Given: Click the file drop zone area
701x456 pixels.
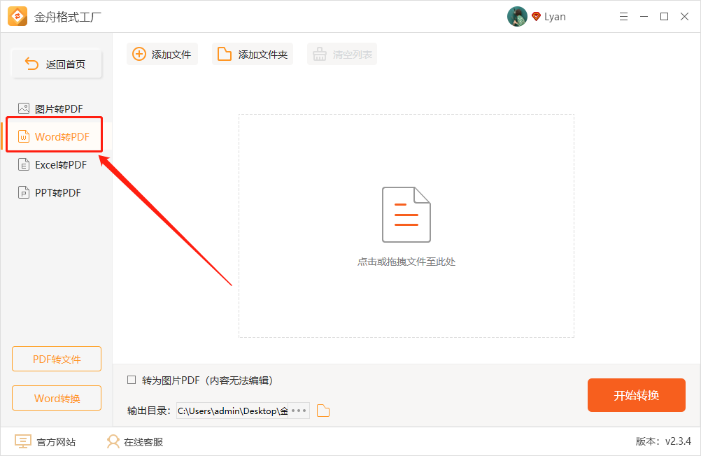Looking at the screenshot, I should (x=406, y=226).
